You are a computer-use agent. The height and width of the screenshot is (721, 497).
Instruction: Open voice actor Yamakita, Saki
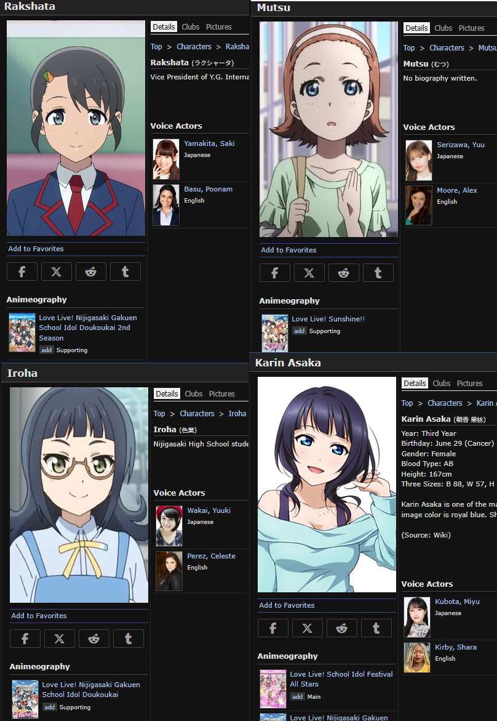click(x=209, y=143)
